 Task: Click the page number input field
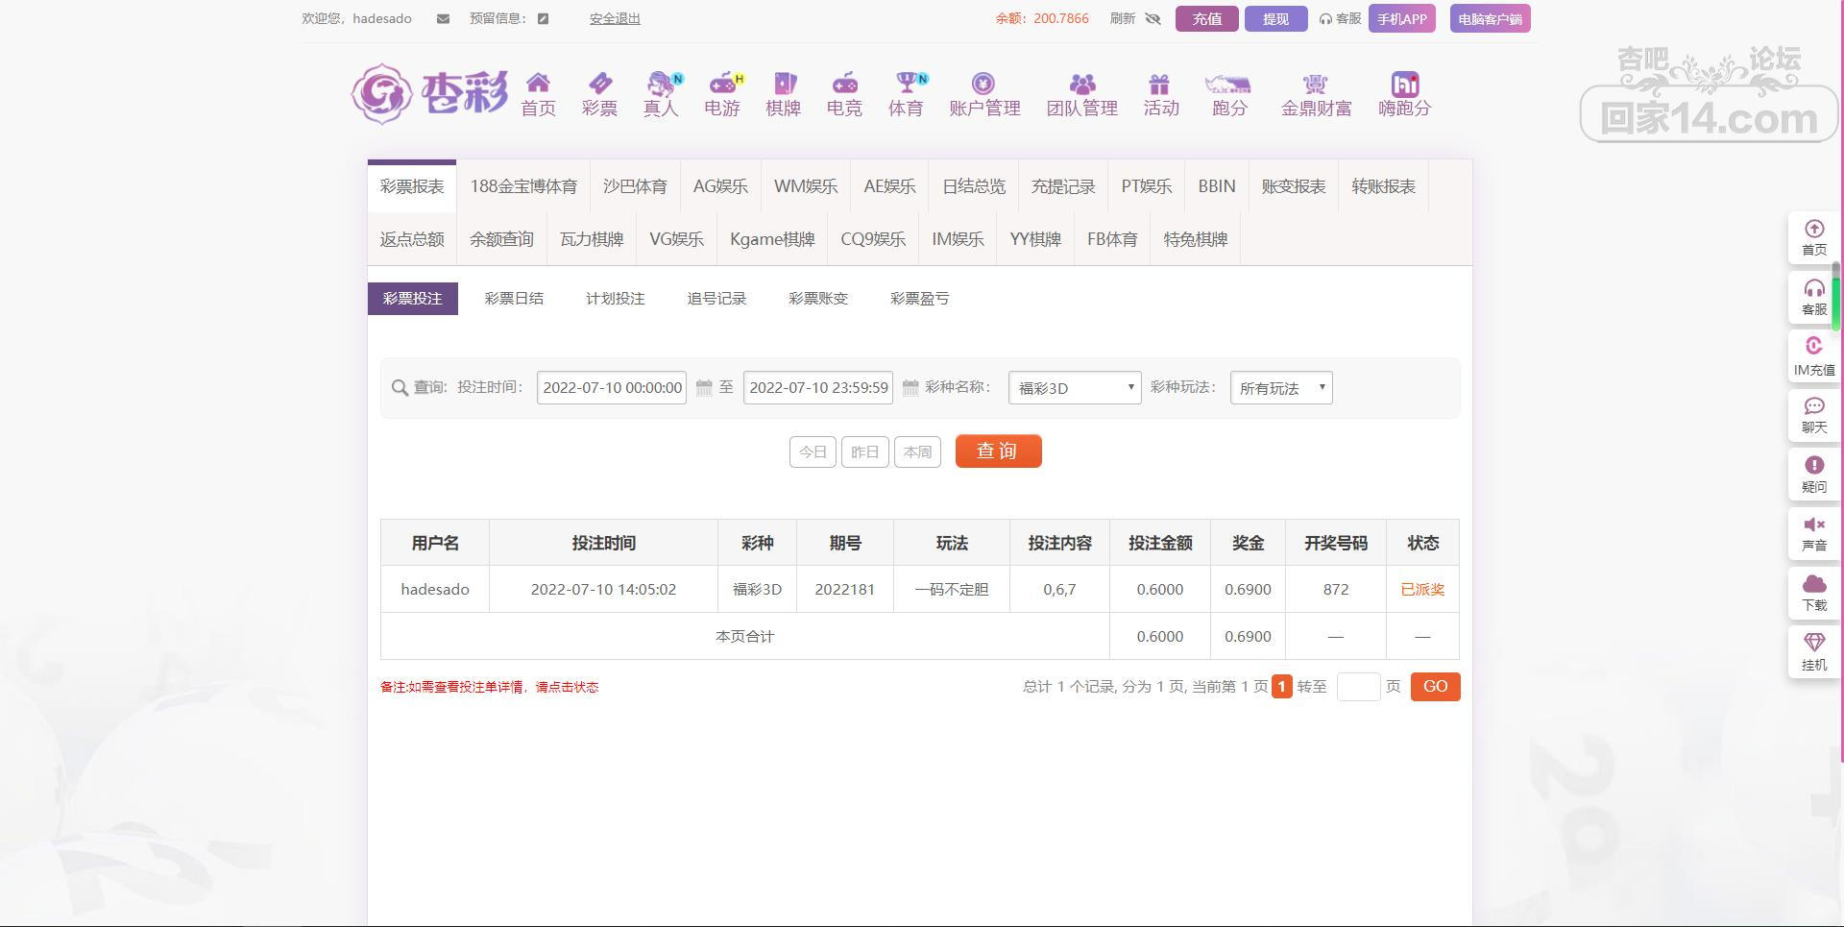[x=1358, y=687]
